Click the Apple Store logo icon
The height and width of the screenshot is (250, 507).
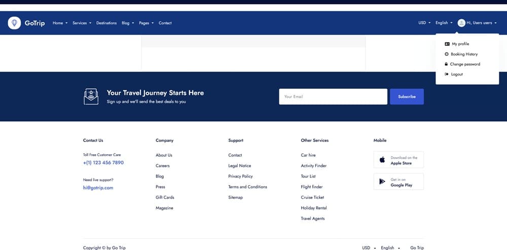tap(382, 160)
